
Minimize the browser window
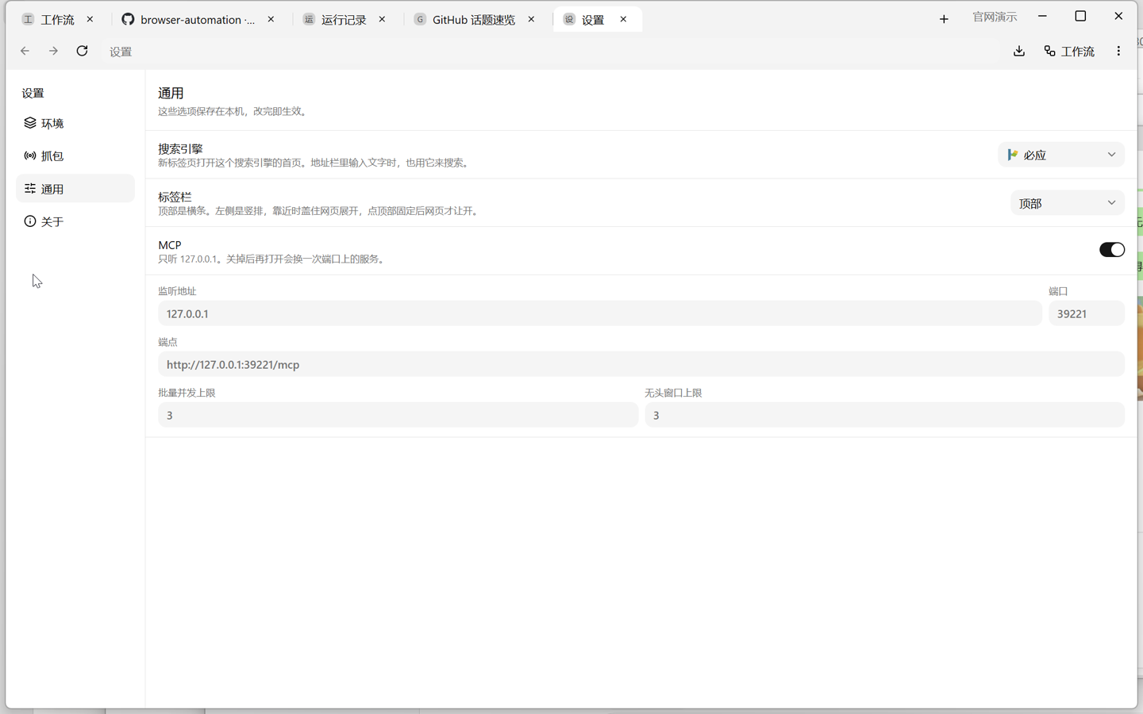tap(1042, 17)
